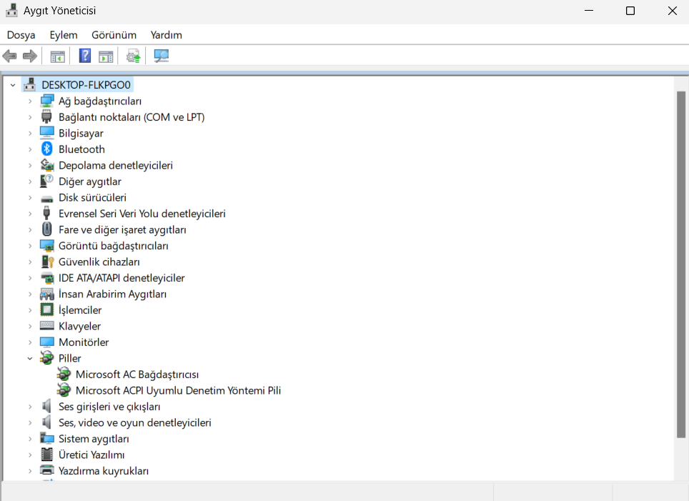Click the Depolama denetleyicileri icon

click(x=46, y=165)
